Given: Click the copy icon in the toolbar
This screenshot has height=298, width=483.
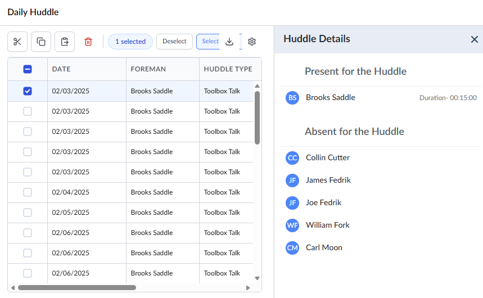Looking at the screenshot, I should 41,42.
